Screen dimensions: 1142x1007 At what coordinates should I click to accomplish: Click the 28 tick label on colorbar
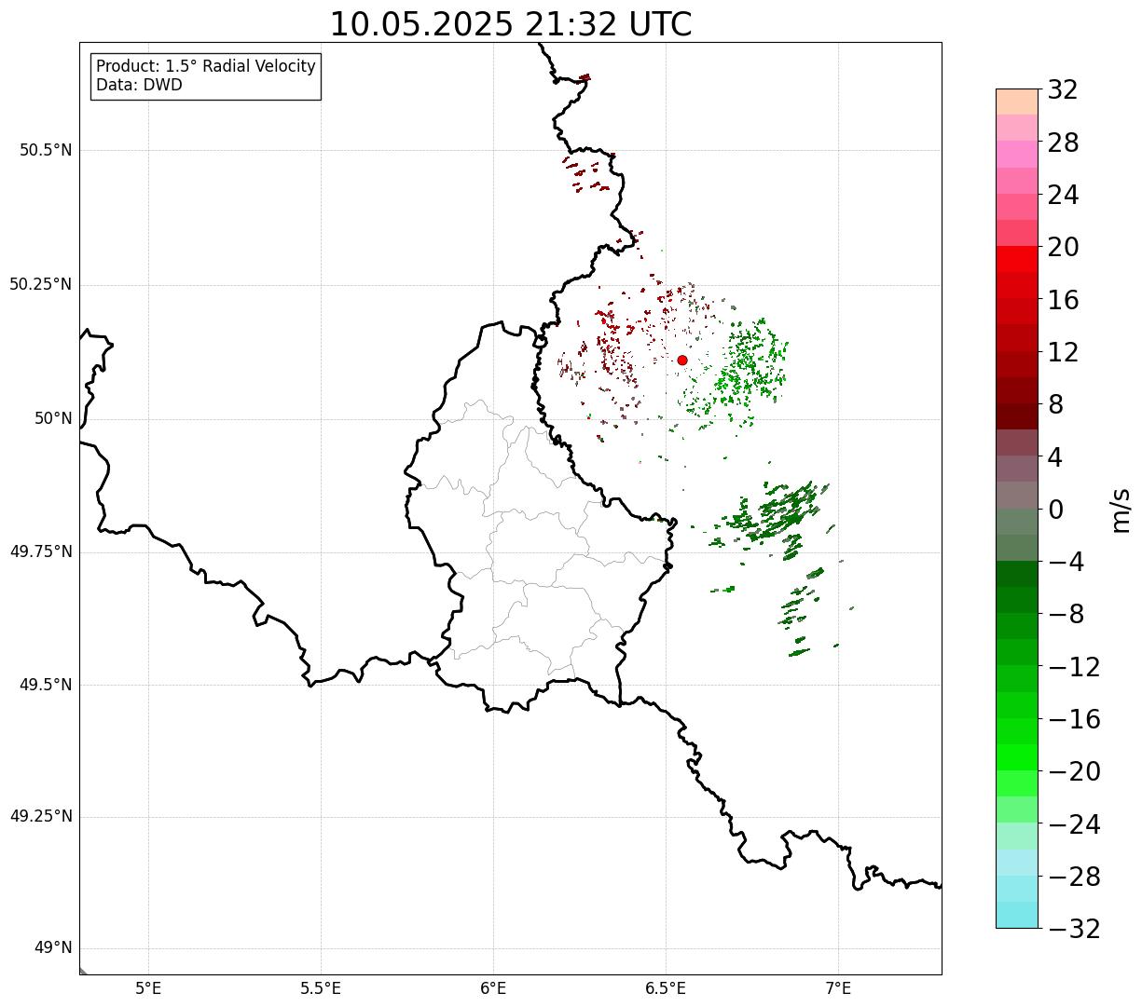click(x=1063, y=143)
